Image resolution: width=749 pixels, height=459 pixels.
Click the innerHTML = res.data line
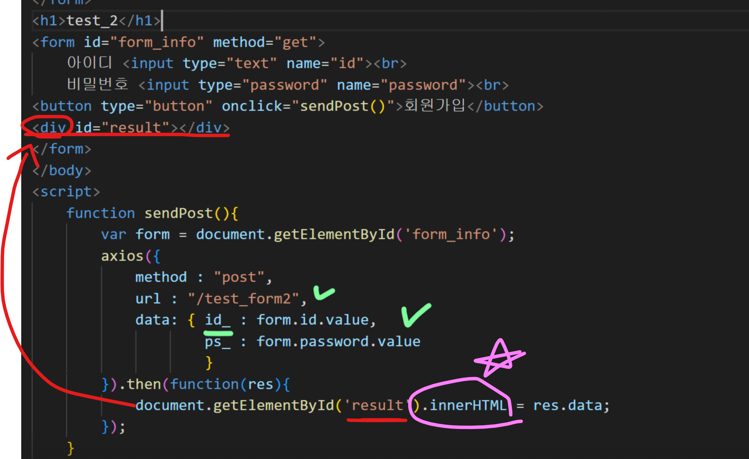coord(373,406)
